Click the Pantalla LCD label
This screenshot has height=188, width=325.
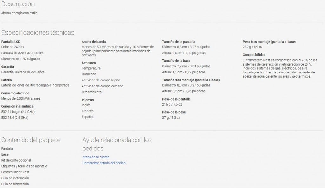11,42
